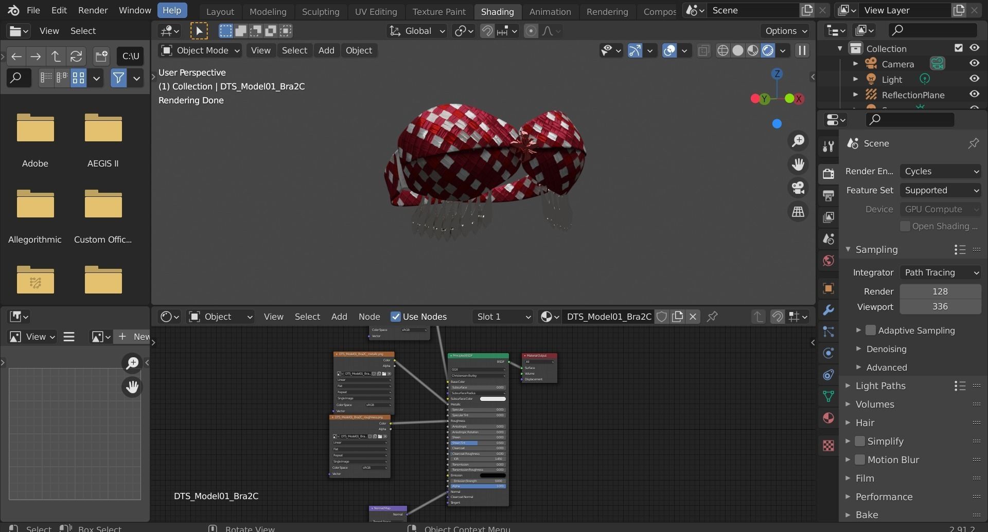Select solid viewport shading
This screenshot has height=532, width=988.
coord(737,50)
